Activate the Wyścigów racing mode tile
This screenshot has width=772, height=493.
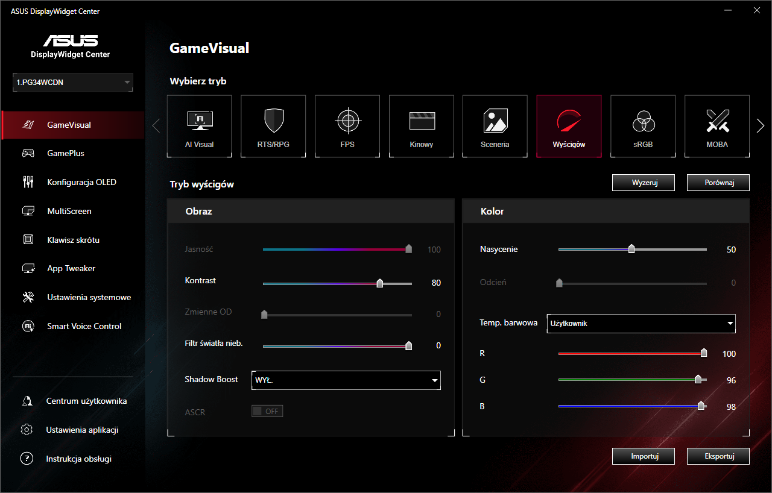pyautogui.click(x=569, y=126)
